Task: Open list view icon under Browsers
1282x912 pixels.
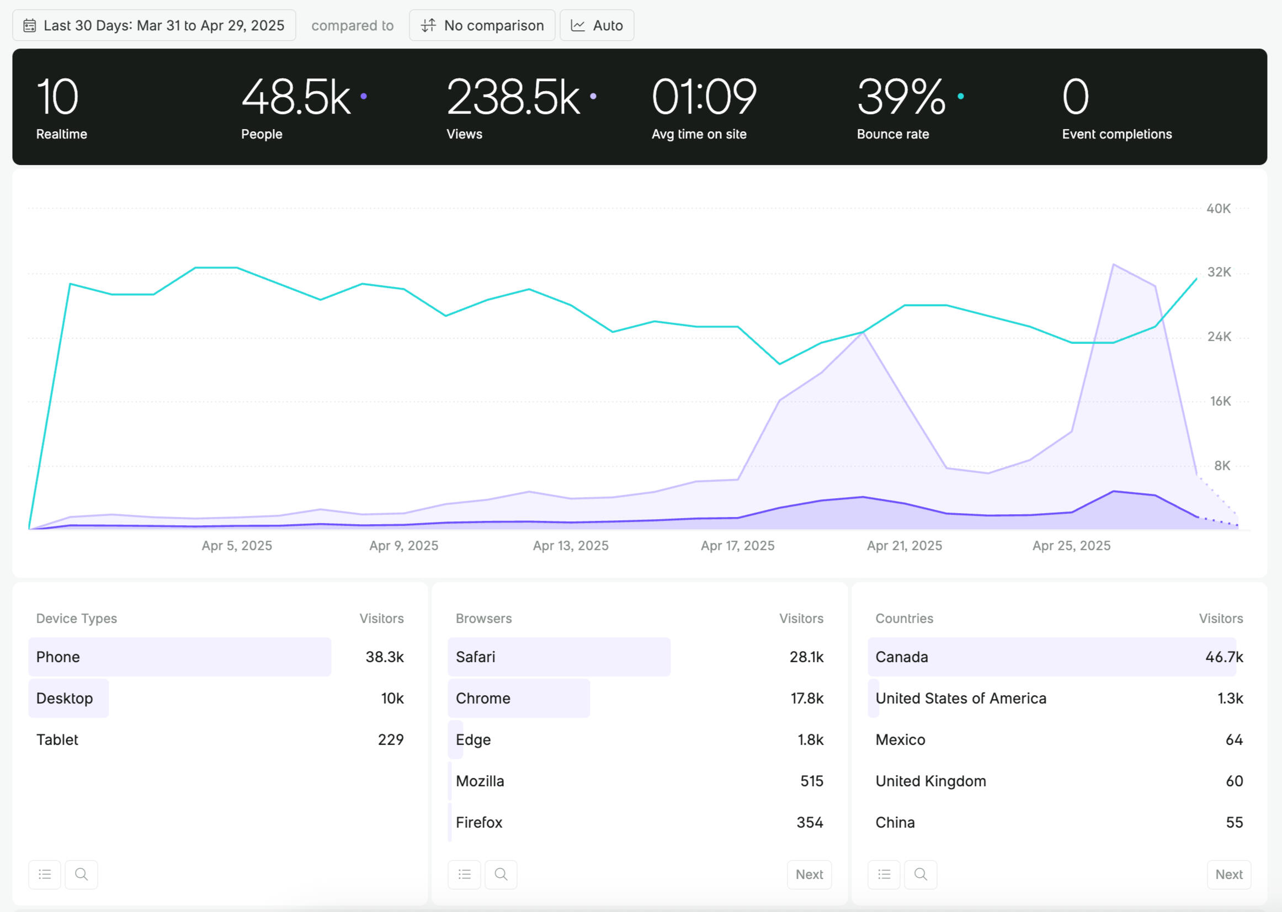Action: tap(465, 874)
